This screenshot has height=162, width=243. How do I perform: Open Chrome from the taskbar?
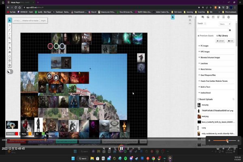pos(153,158)
